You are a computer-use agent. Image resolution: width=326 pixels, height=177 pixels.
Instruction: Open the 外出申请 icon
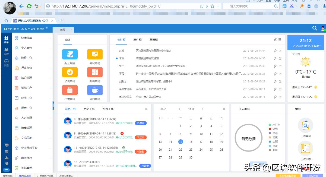coord(95,72)
